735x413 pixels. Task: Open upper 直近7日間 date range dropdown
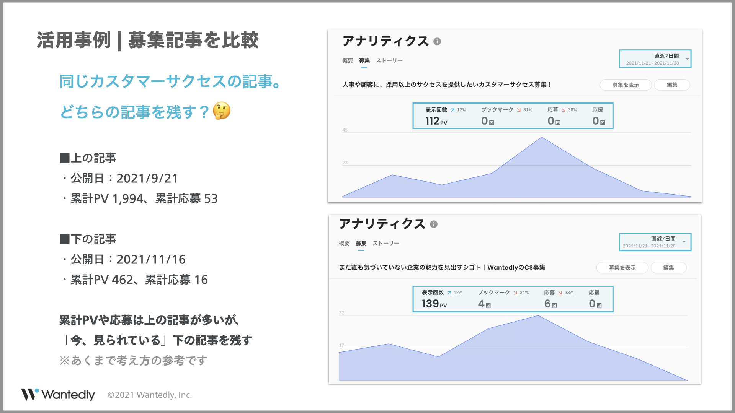coord(655,59)
